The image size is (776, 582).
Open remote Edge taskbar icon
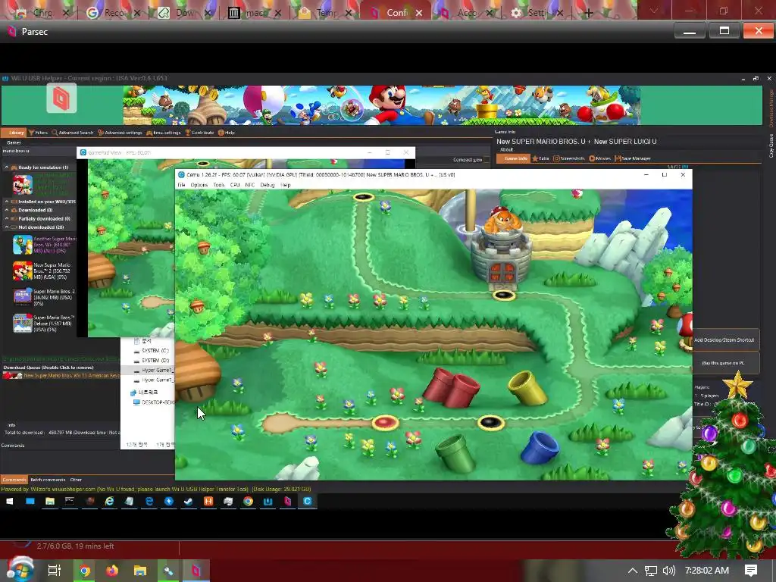[x=149, y=502]
